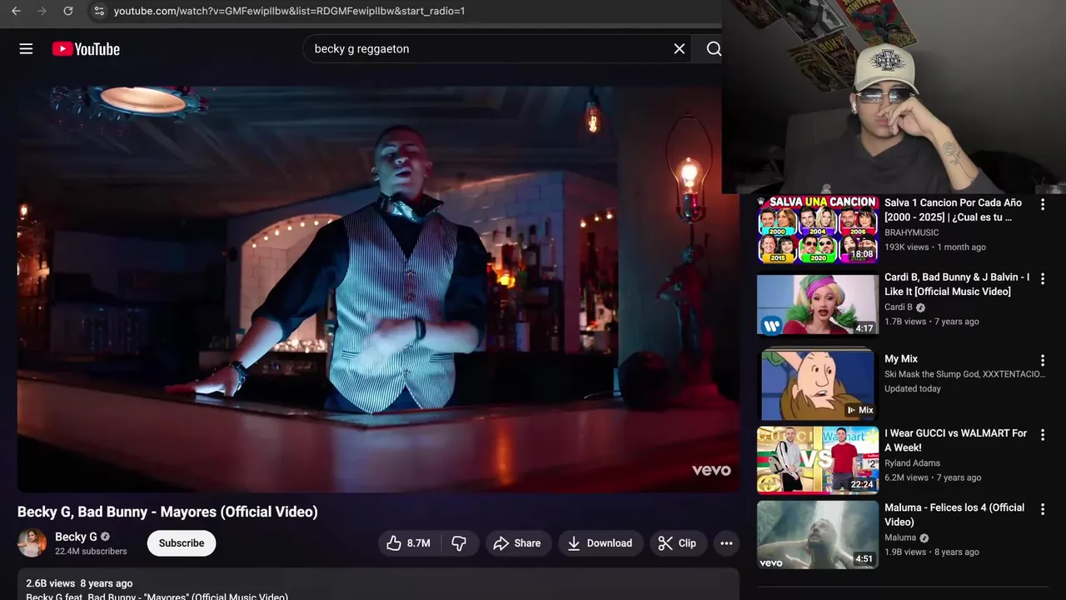The width and height of the screenshot is (1066, 600).
Task: Click '1.7B views • 7 years ago' text
Action: [x=932, y=322]
